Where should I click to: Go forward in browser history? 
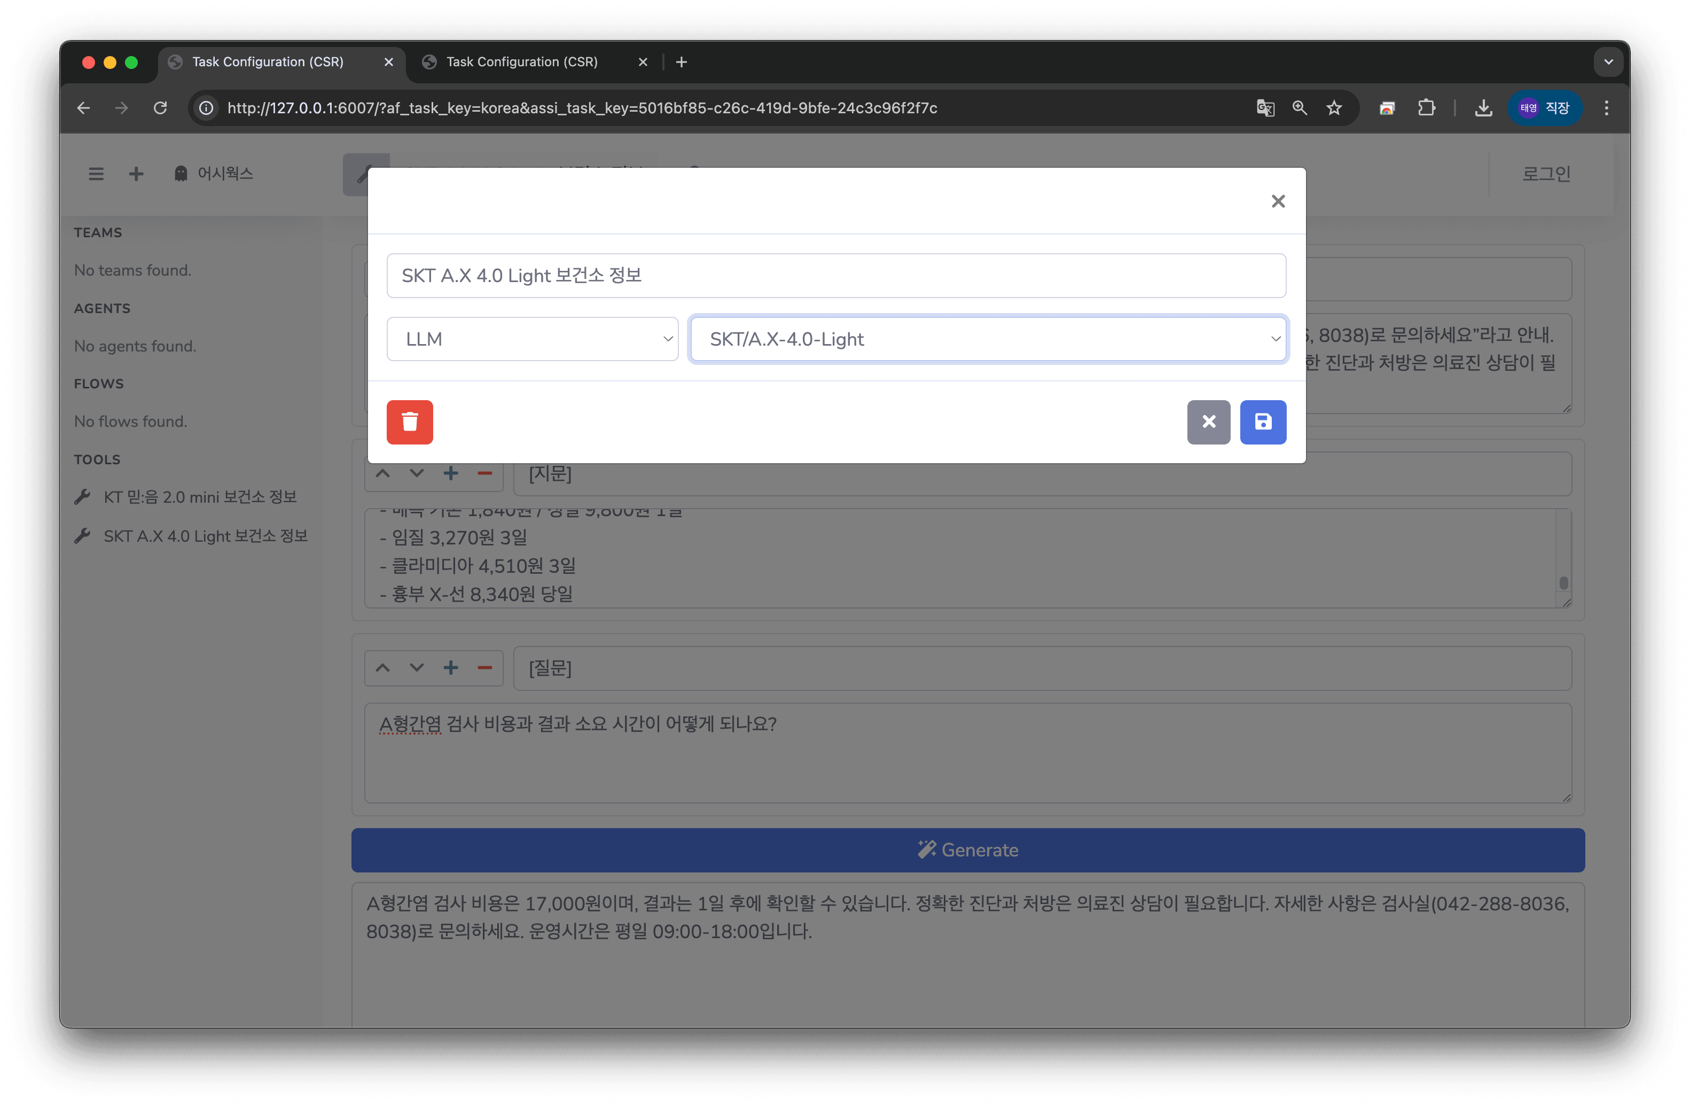[121, 108]
